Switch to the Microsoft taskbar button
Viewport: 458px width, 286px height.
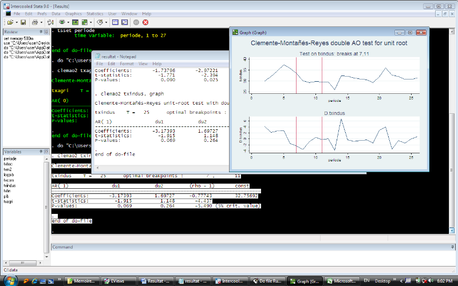pos(342,281)
